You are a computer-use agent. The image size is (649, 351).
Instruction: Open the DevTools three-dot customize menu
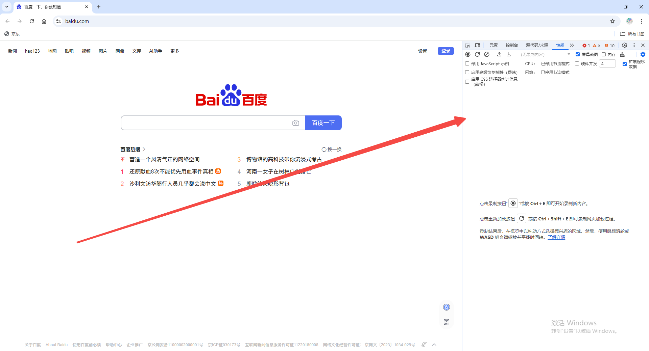point(634,45)
